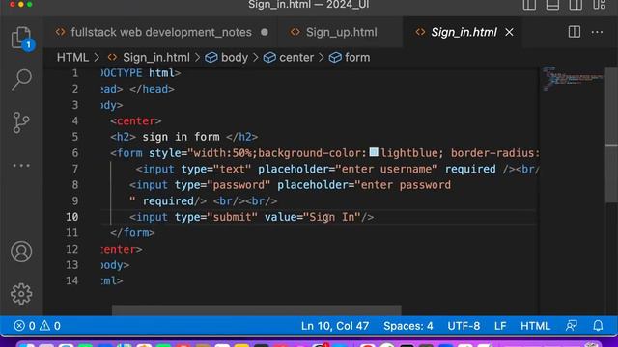Go to line via Ln 10, Col 47
Image resolution: width=618 pixels, height=347 pixels.
(335, 326)
